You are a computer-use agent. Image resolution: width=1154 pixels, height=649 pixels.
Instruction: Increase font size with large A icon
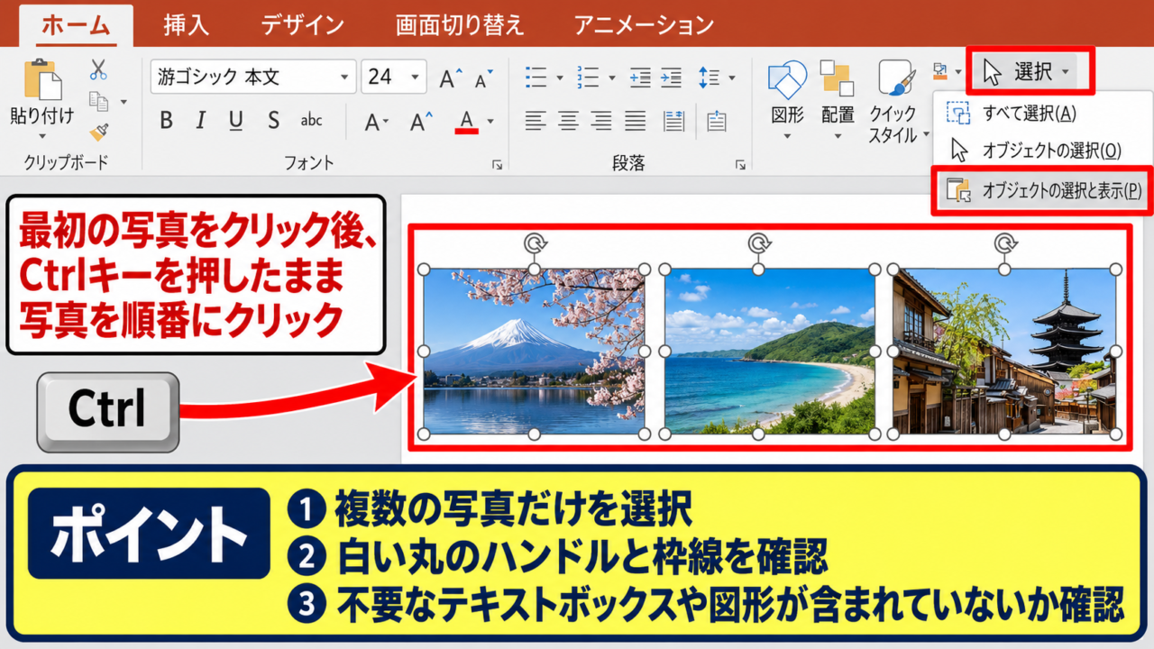[451, 78]
